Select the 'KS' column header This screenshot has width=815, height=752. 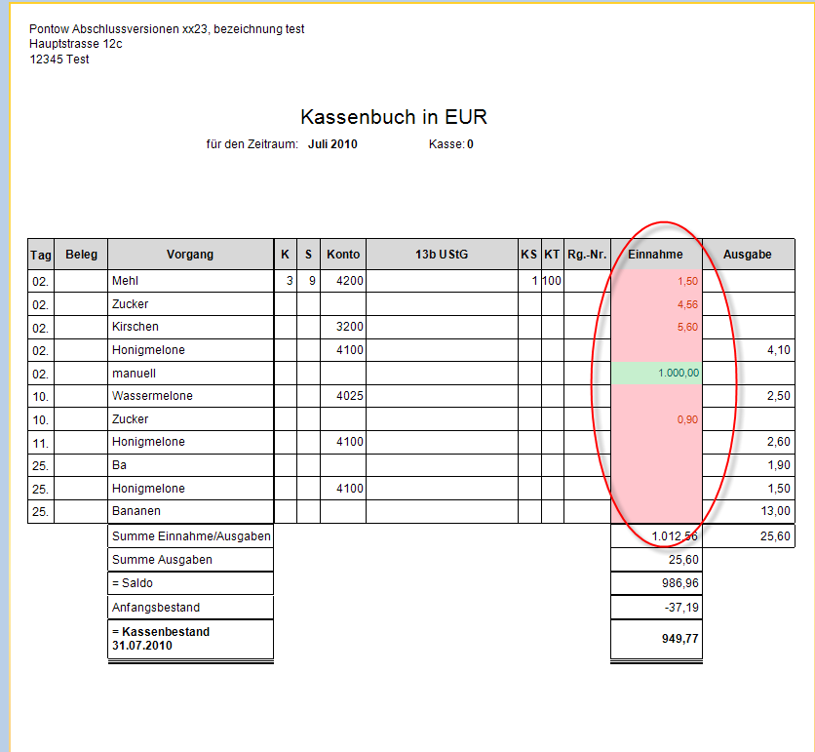pyautogui.click(x=529, y=255)
